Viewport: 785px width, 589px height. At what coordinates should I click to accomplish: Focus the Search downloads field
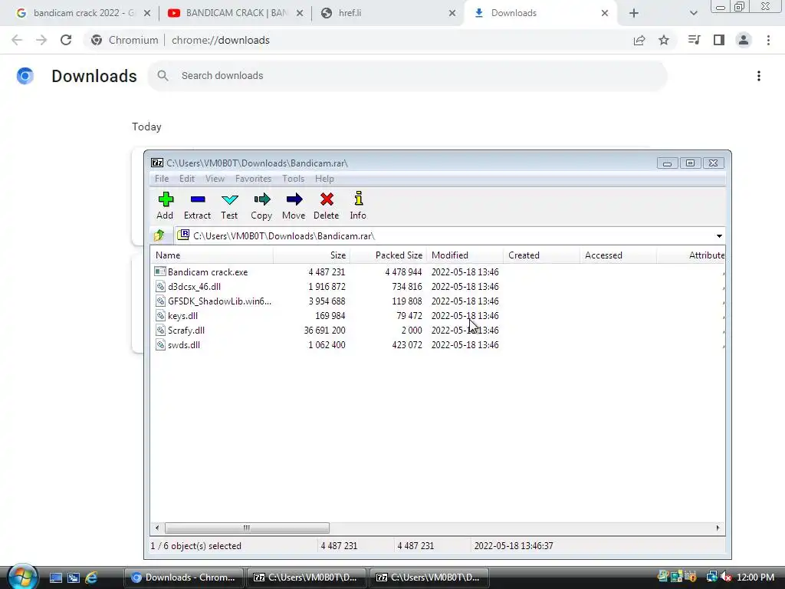(408, 76)
